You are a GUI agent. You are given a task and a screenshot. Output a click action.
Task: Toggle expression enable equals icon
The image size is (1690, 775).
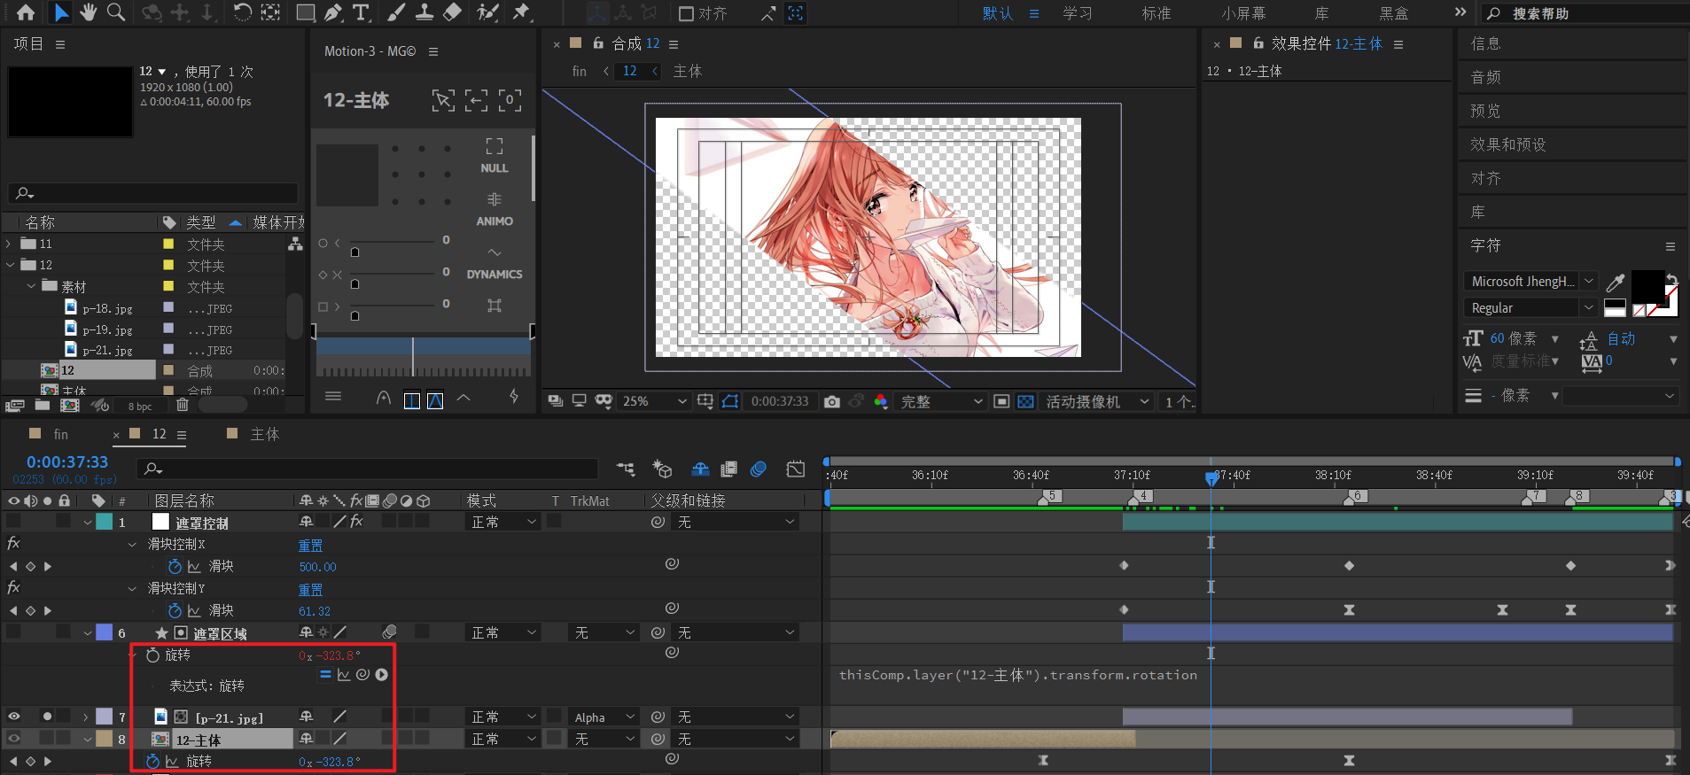325,675
